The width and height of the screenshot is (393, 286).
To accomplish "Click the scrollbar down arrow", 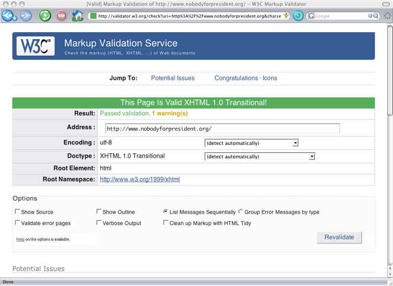I will [390, 275].
